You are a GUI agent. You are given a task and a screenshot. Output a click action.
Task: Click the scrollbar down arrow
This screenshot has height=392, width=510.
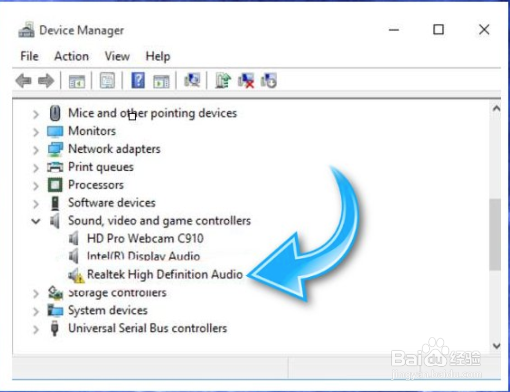(x=496, y=346)
